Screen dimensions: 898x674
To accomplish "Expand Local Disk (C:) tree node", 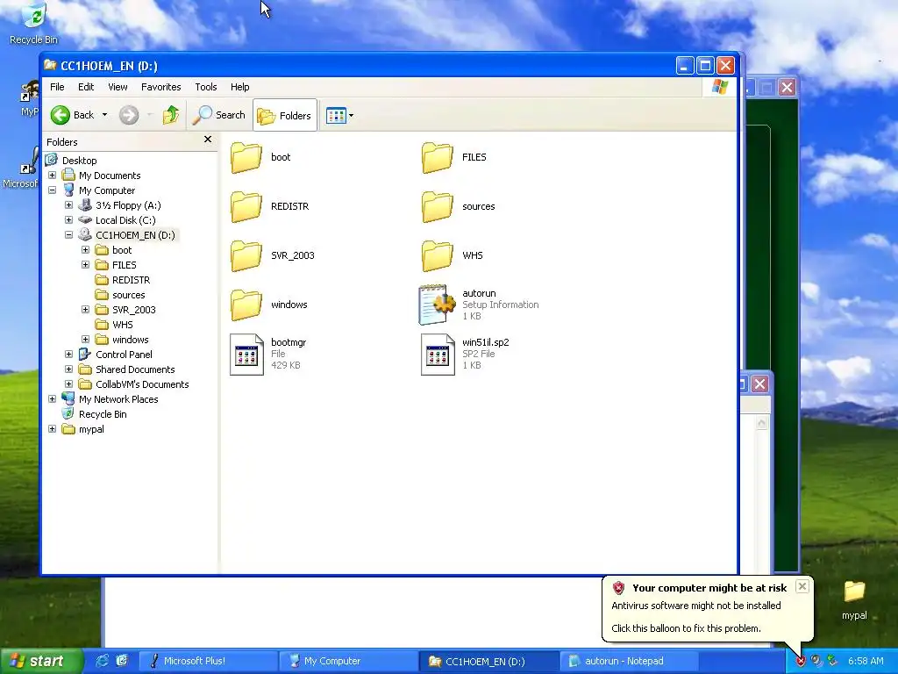I will (x=68, y=220).
